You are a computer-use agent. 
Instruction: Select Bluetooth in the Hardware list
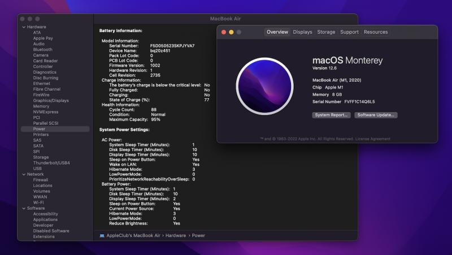[x=42, y=50]
